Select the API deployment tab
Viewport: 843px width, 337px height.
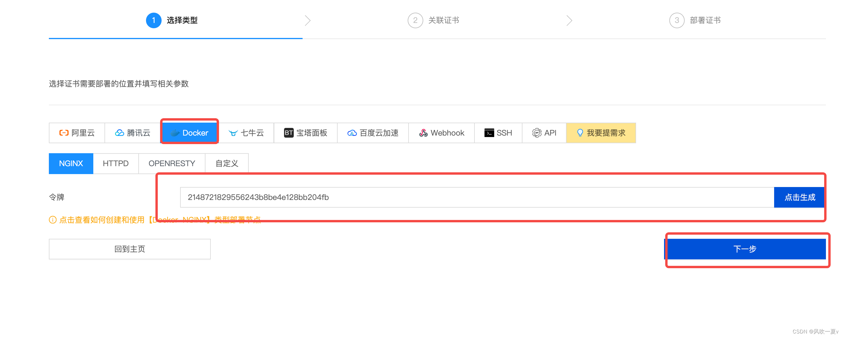click(544, 133)
